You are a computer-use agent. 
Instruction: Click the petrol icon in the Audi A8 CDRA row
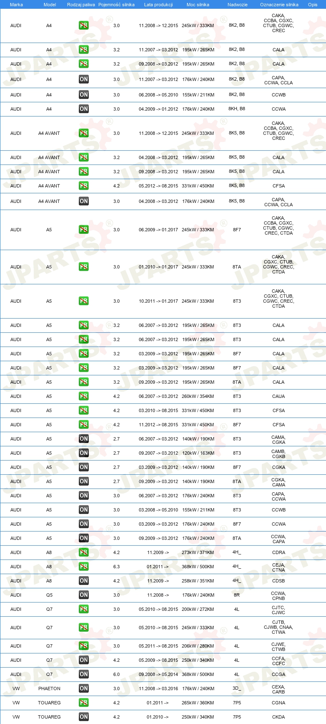(84, 552)
